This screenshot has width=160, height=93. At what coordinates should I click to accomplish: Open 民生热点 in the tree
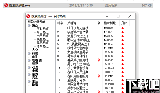coord(42,39)
